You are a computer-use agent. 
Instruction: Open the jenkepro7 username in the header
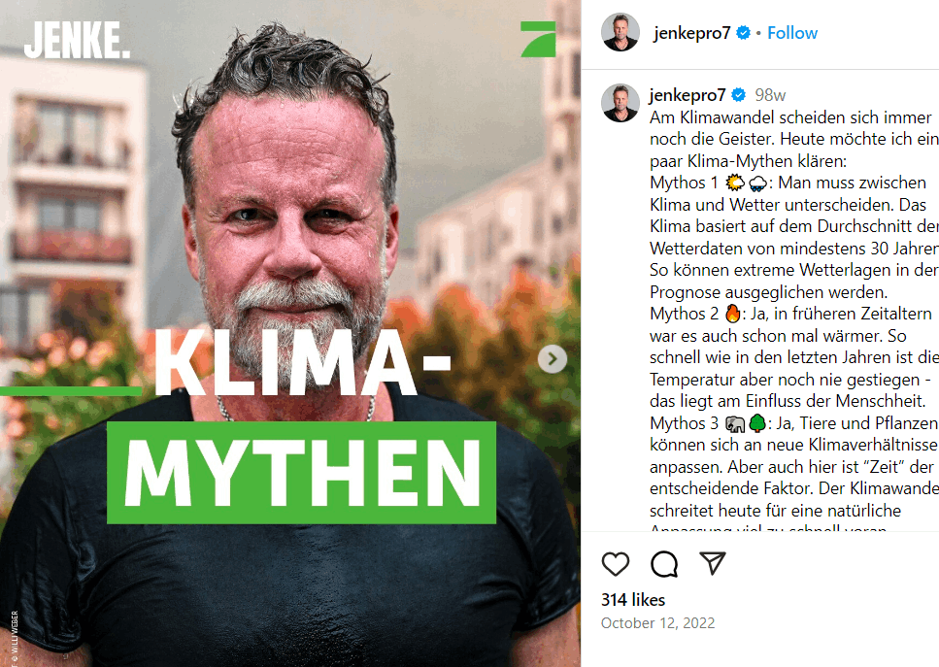(x=691, y=33)
